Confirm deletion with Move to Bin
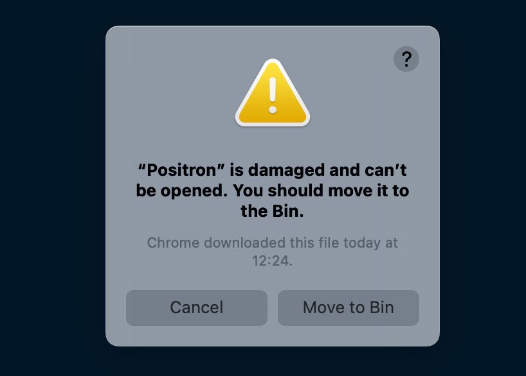 [x=349, y=308]
